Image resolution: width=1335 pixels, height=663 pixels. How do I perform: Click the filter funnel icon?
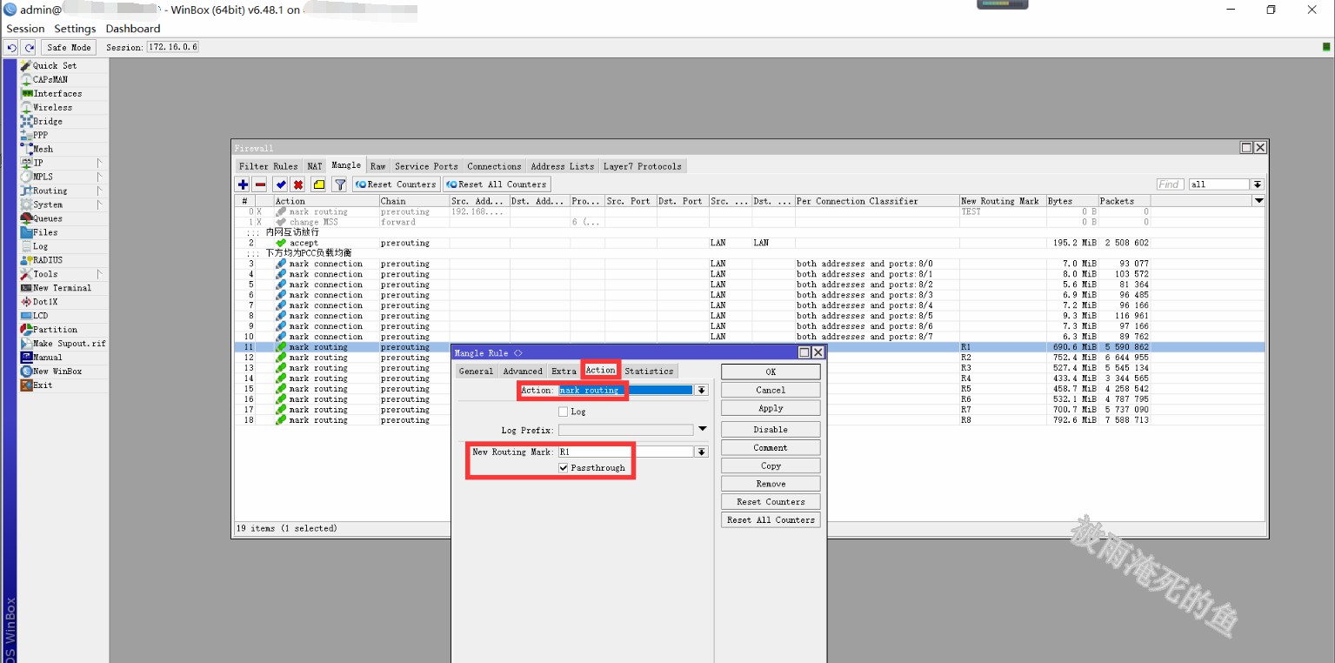340,184
